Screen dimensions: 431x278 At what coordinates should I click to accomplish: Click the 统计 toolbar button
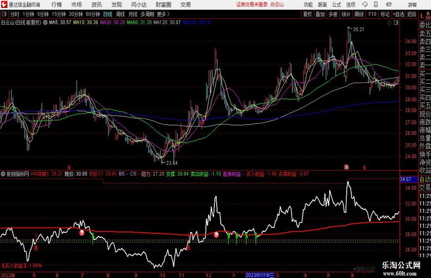click(346, 14)
